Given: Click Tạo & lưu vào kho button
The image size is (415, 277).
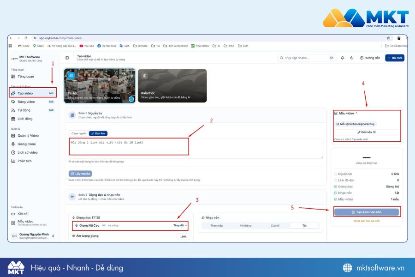Looking at the screenshot, I should tap(367, 212).
